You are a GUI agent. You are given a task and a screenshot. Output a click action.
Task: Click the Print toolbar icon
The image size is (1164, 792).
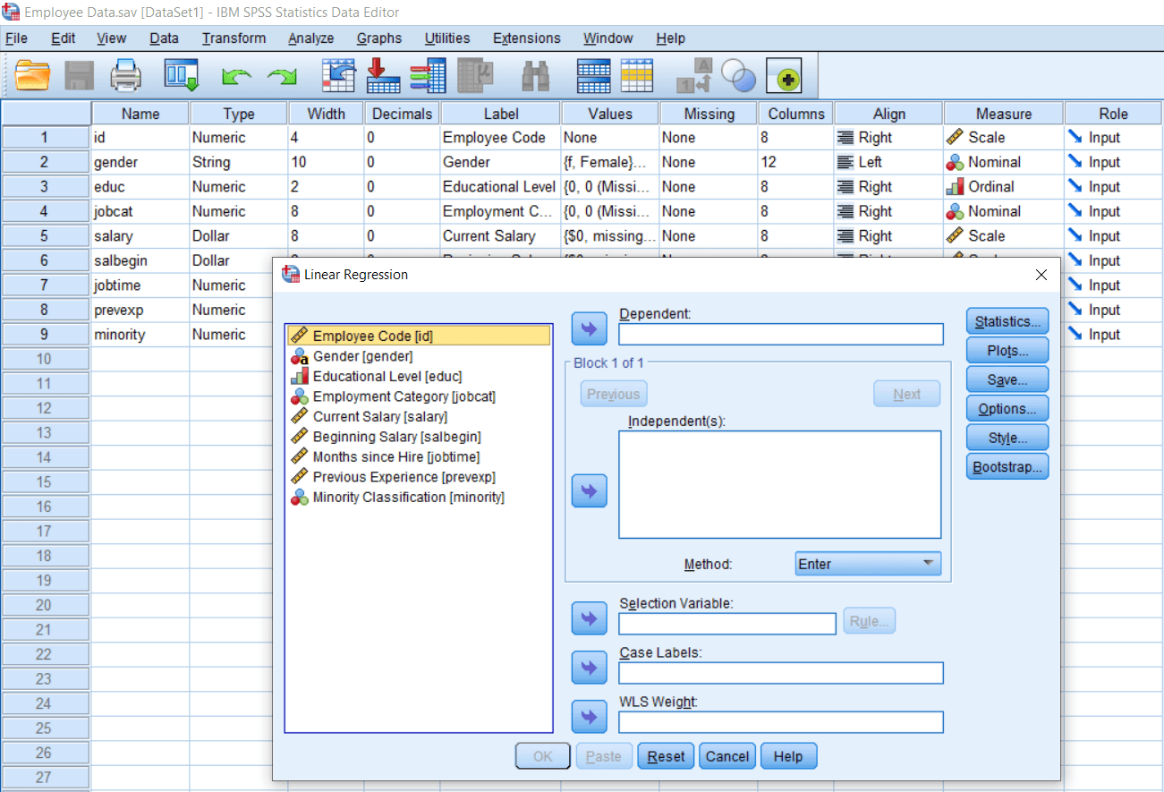(126, 76)
